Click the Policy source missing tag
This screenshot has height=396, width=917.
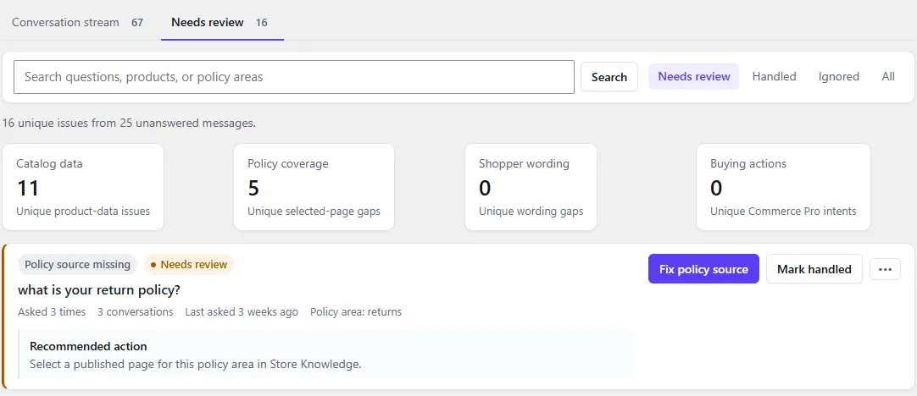coord(77,265)
